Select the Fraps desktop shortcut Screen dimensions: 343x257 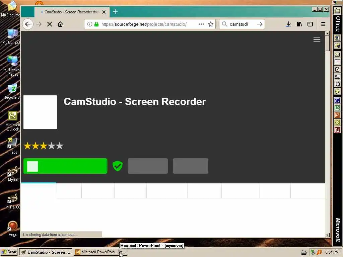pyautogui.click(x=12, y=146)
